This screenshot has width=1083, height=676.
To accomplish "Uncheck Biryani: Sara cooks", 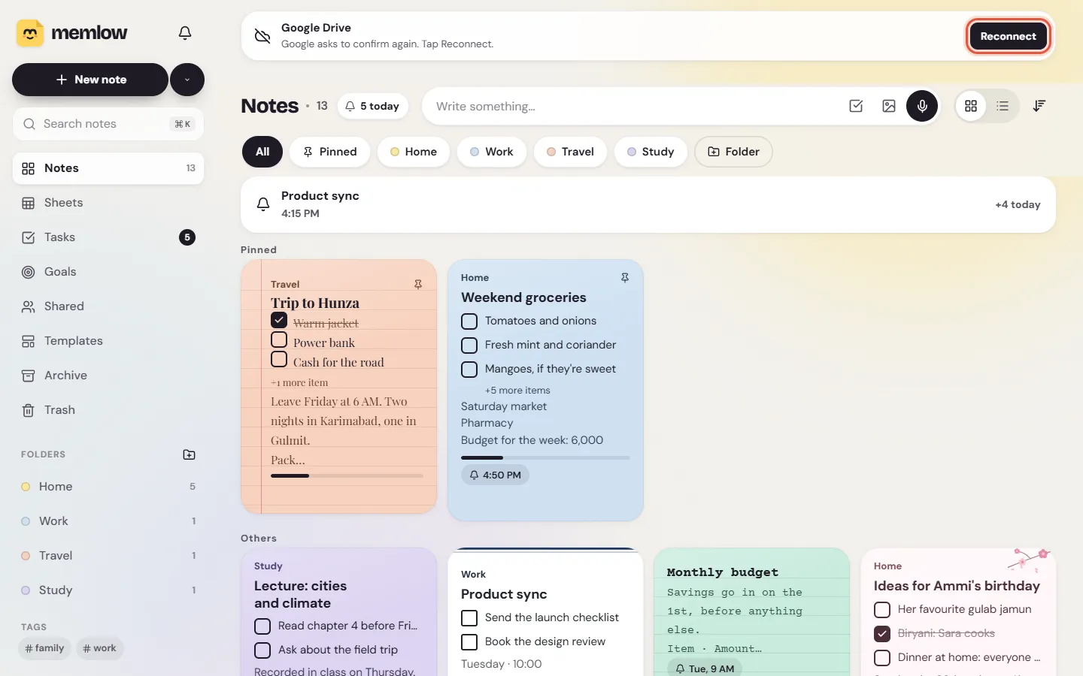I will coord(882,634).
